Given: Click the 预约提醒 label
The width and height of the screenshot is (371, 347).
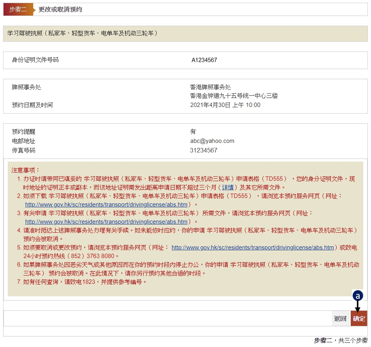Looking at the screenshot, I should pos(24,131).
